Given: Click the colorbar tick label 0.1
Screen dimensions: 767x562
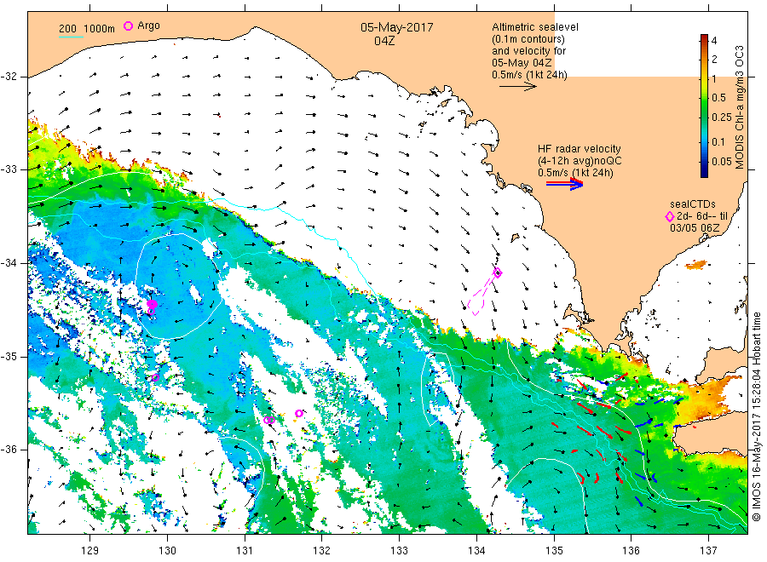Looking at the screenshot, I should (718, 141).
